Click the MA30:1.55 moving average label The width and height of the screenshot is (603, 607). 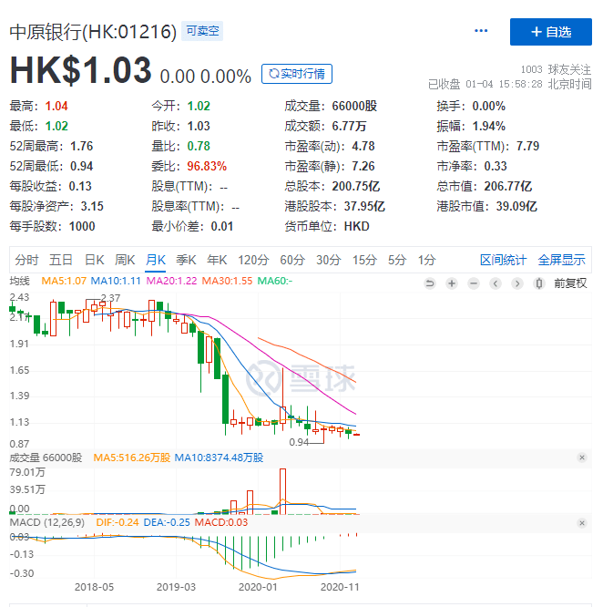pos(227,281)
